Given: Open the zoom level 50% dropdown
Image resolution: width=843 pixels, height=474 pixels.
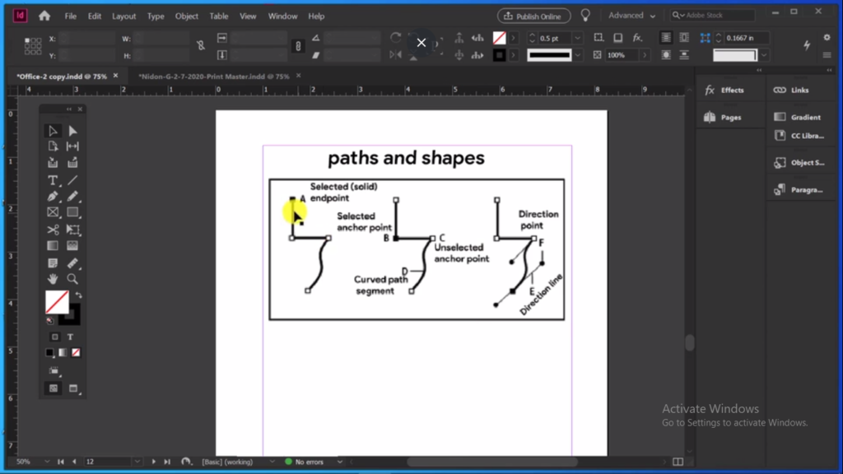Looking at the screenshot, I should pos(47,462).
